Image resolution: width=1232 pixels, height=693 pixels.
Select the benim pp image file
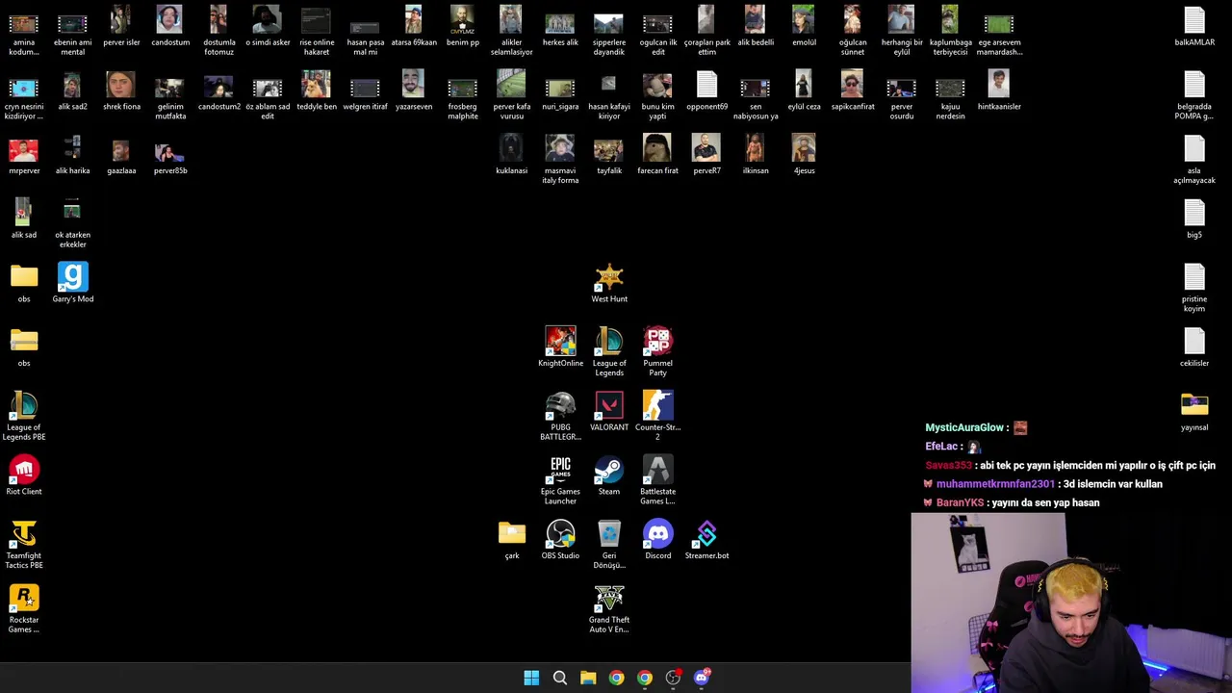coord(463,27)
